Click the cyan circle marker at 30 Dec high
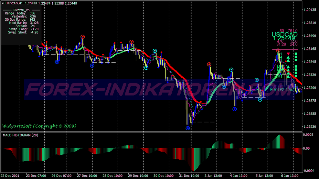The width and height of the screenshot is (319, 179). tap(155, 51)
